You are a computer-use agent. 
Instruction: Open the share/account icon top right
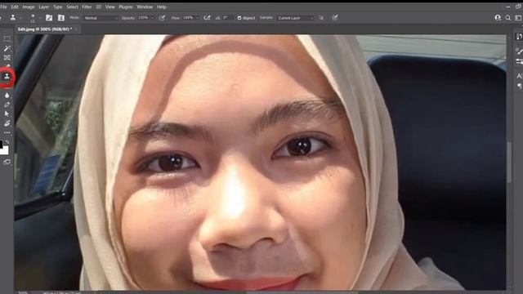tap(498, 18)
